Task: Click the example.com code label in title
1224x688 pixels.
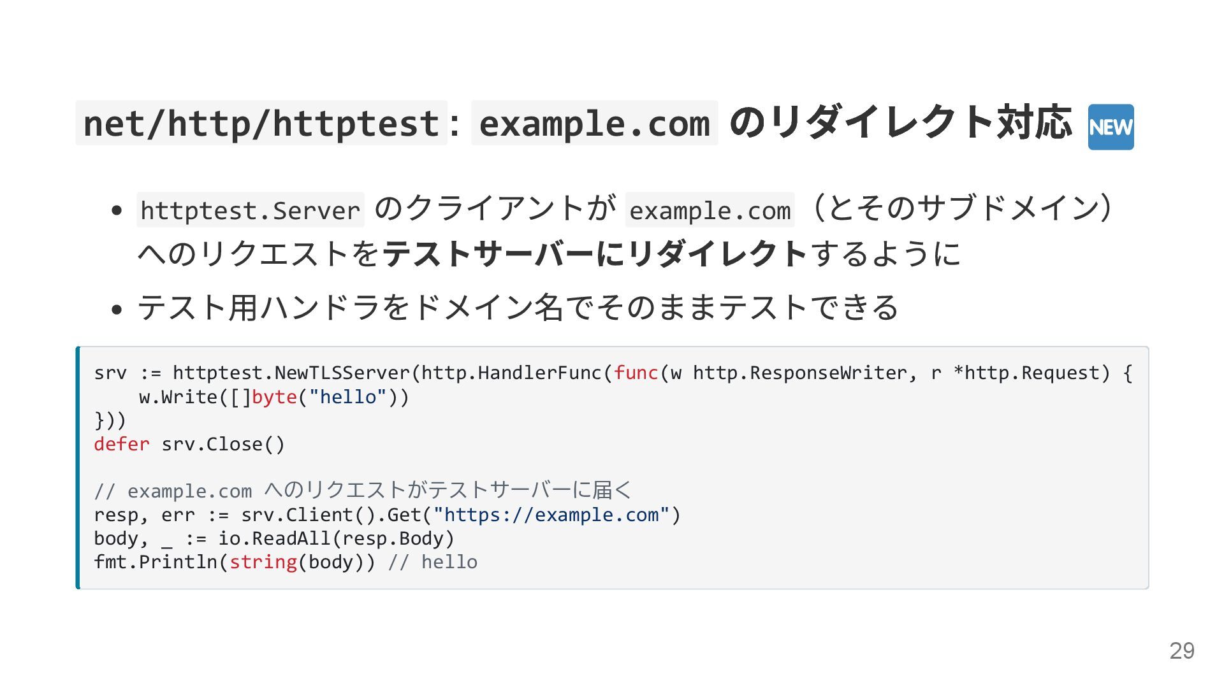Action: click(x=594, y=123)
